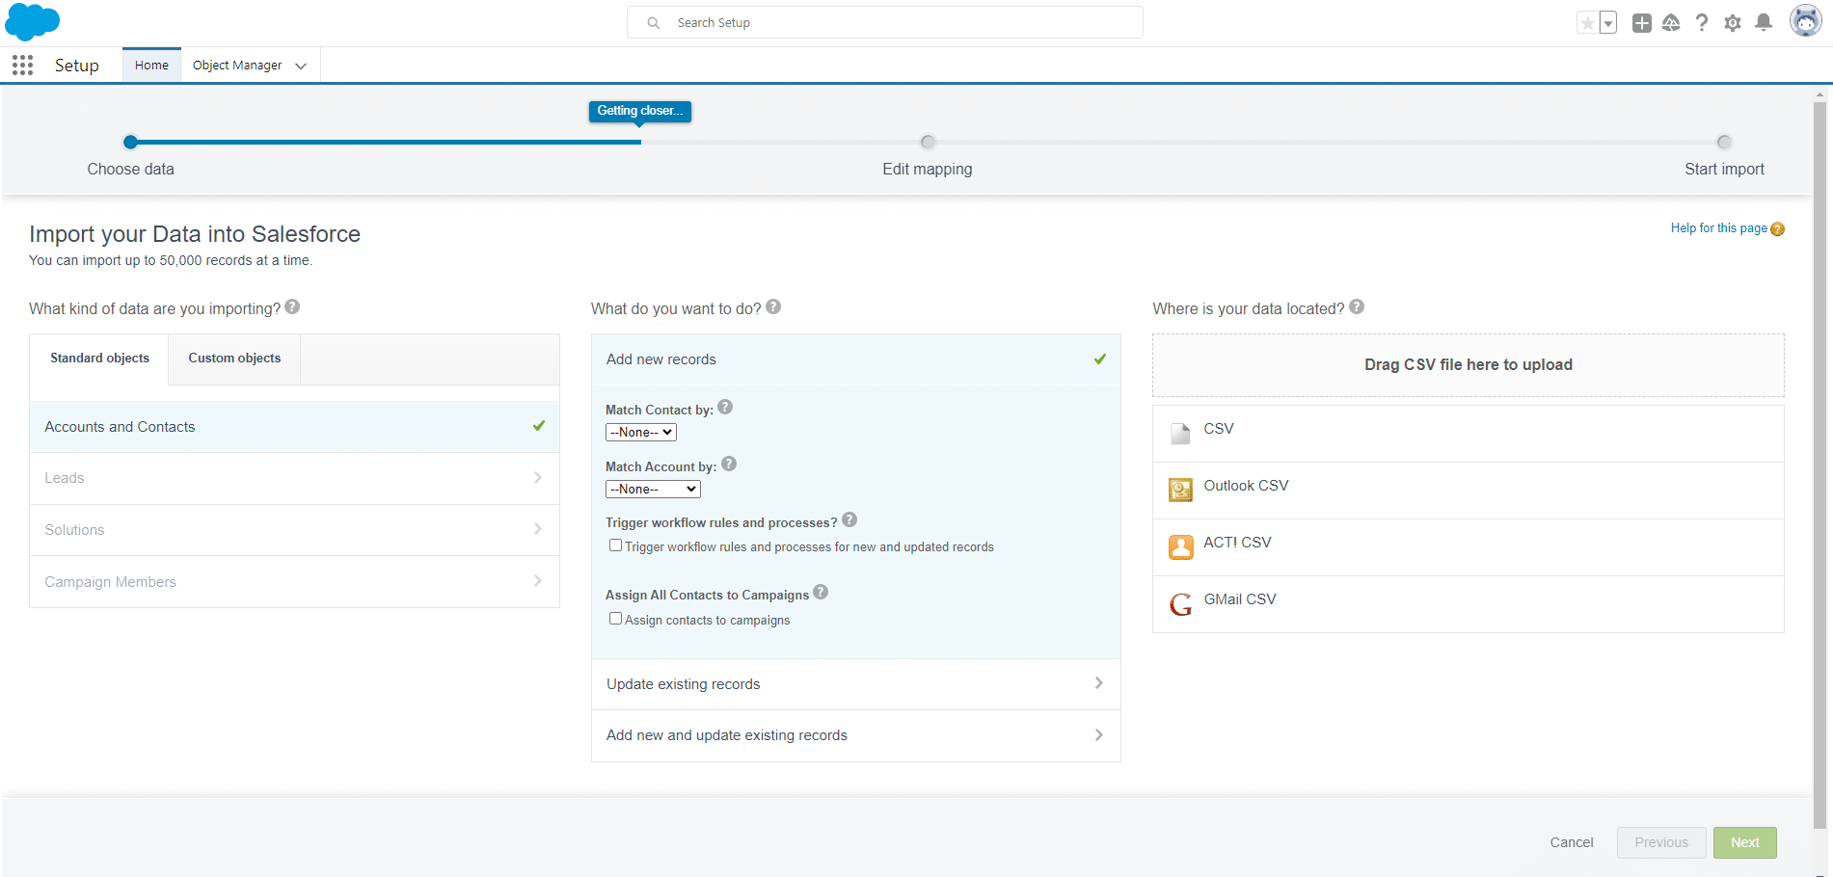The width and height of the screenshot is (1833, 877).
Task: Check Assign contacts to campaigns
Action: point(615,619)
